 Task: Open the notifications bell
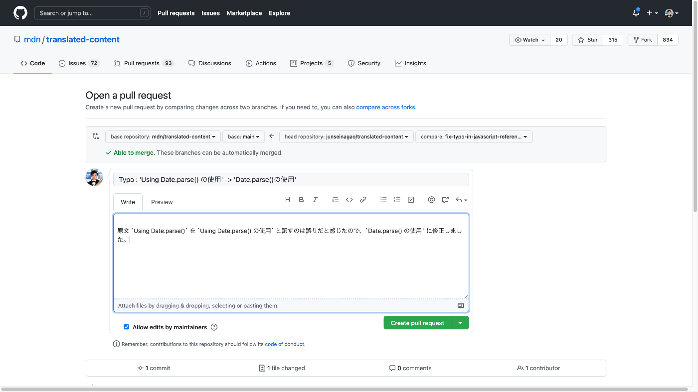[x=636, y=13]
